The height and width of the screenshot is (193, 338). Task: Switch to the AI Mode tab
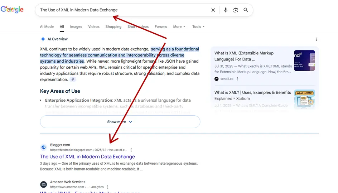pyautogui.click(x=47, y=26)
